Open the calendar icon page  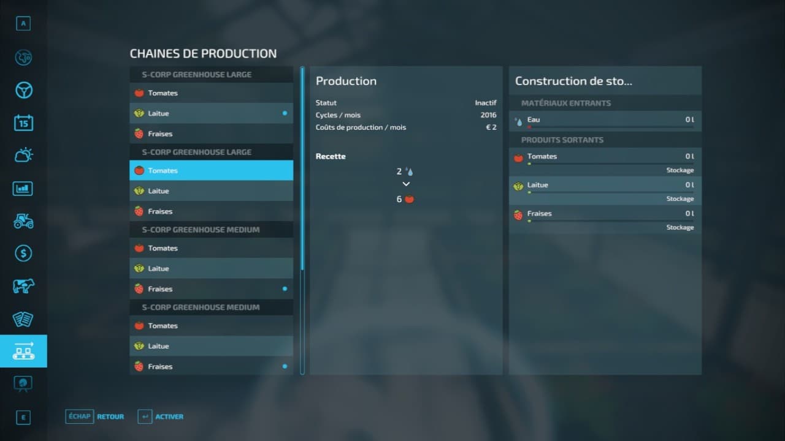(23, 123)
